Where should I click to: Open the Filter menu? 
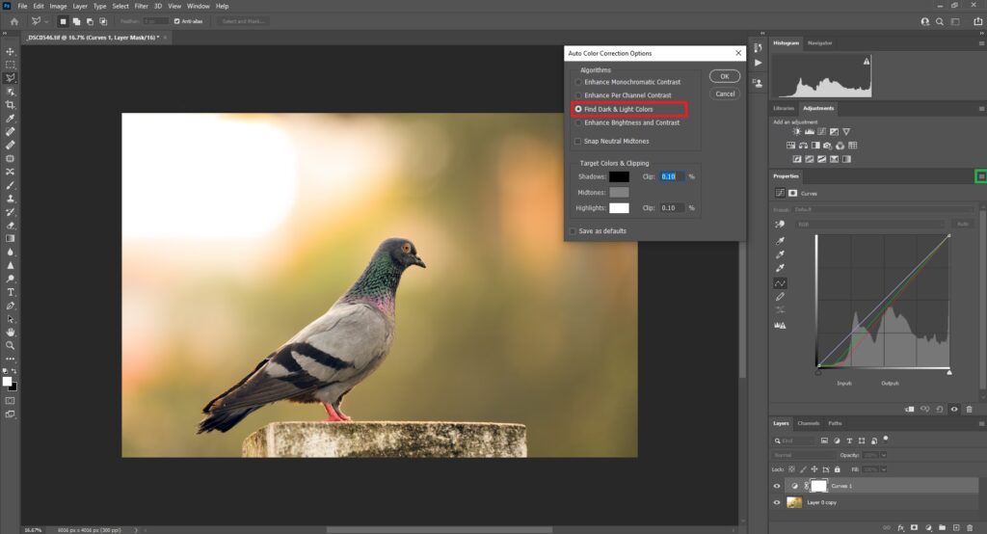[x=142, y=6]
